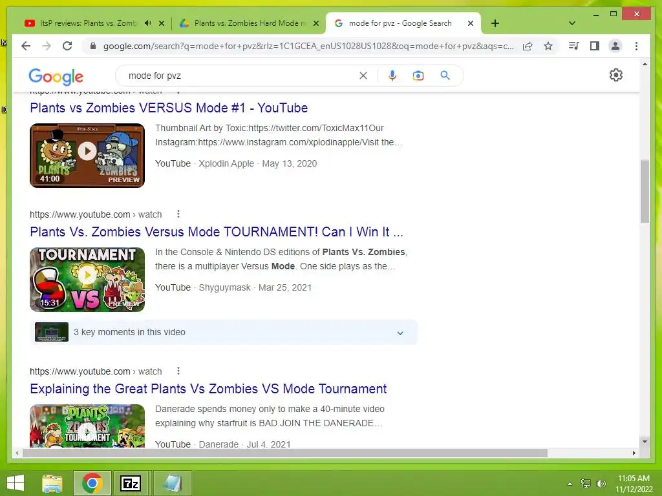Close the mode for pvz Google Search tab
The width and height of the screenshot is (662, 496).
click(471, 23)
